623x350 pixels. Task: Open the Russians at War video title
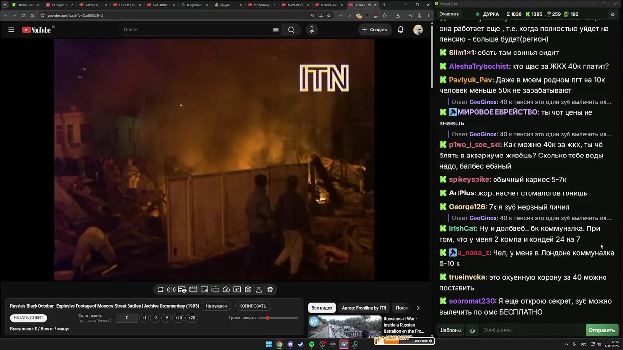coord(403,325)
